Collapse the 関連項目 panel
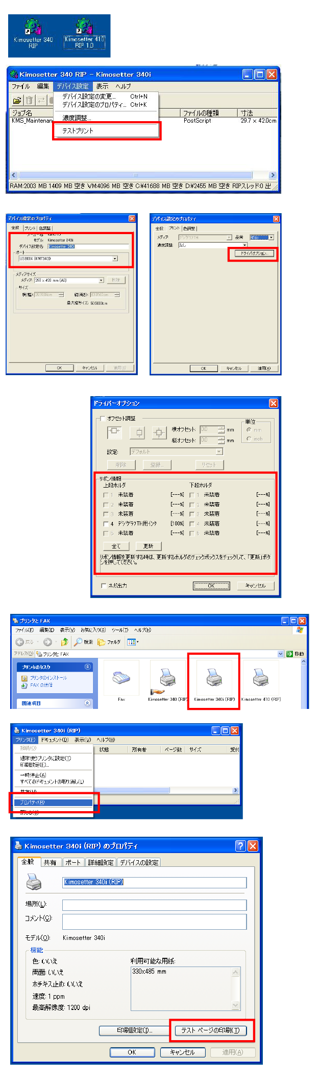 pos(87,703)
